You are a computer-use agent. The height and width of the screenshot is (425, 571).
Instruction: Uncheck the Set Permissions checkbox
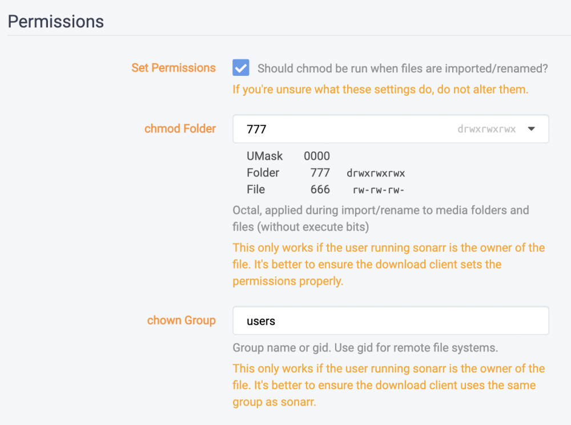coord(241,68)
